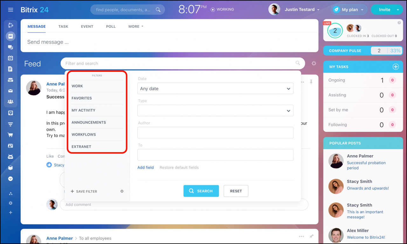Switch to the MESSAGE tab
Screen dimensions: 407x244
pyautogui.click(x=37, y=27)
